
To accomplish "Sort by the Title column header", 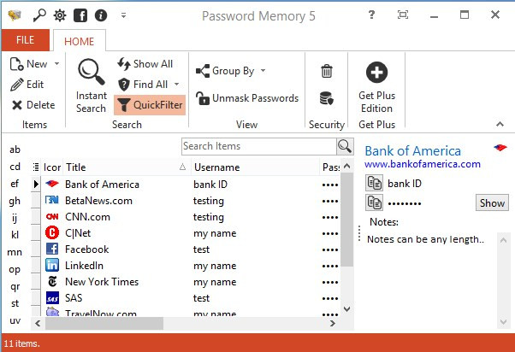I will tap(126, 167).
